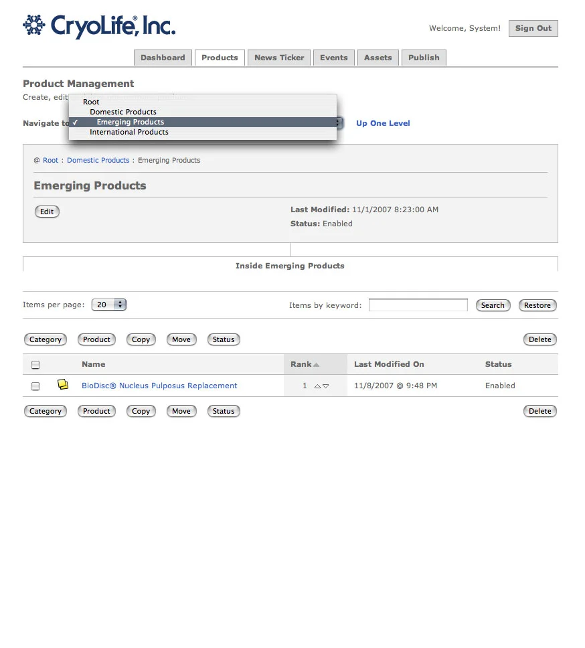Click the bottom Delete button
Screen dimensions: 585x648
click(540, 411)
